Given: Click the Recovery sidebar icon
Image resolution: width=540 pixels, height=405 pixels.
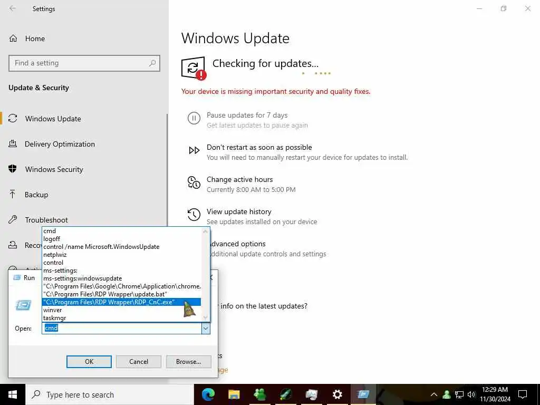Looking at the screenshot, I should (13, 245).
